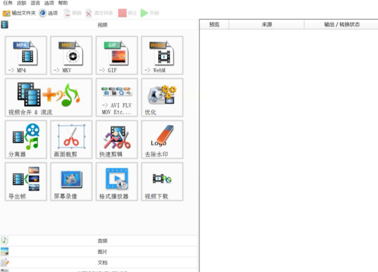Viewport: 378px width, 272px height.
Task: Click the green 开始 start button
Action: [x=150, y=13]
